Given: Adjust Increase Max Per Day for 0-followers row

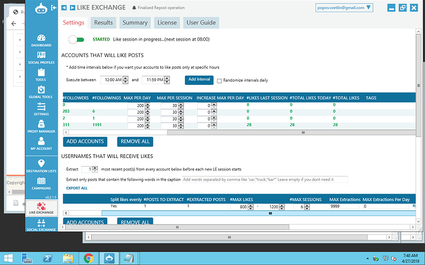Looking at the screenshot, I should point(214,106).
